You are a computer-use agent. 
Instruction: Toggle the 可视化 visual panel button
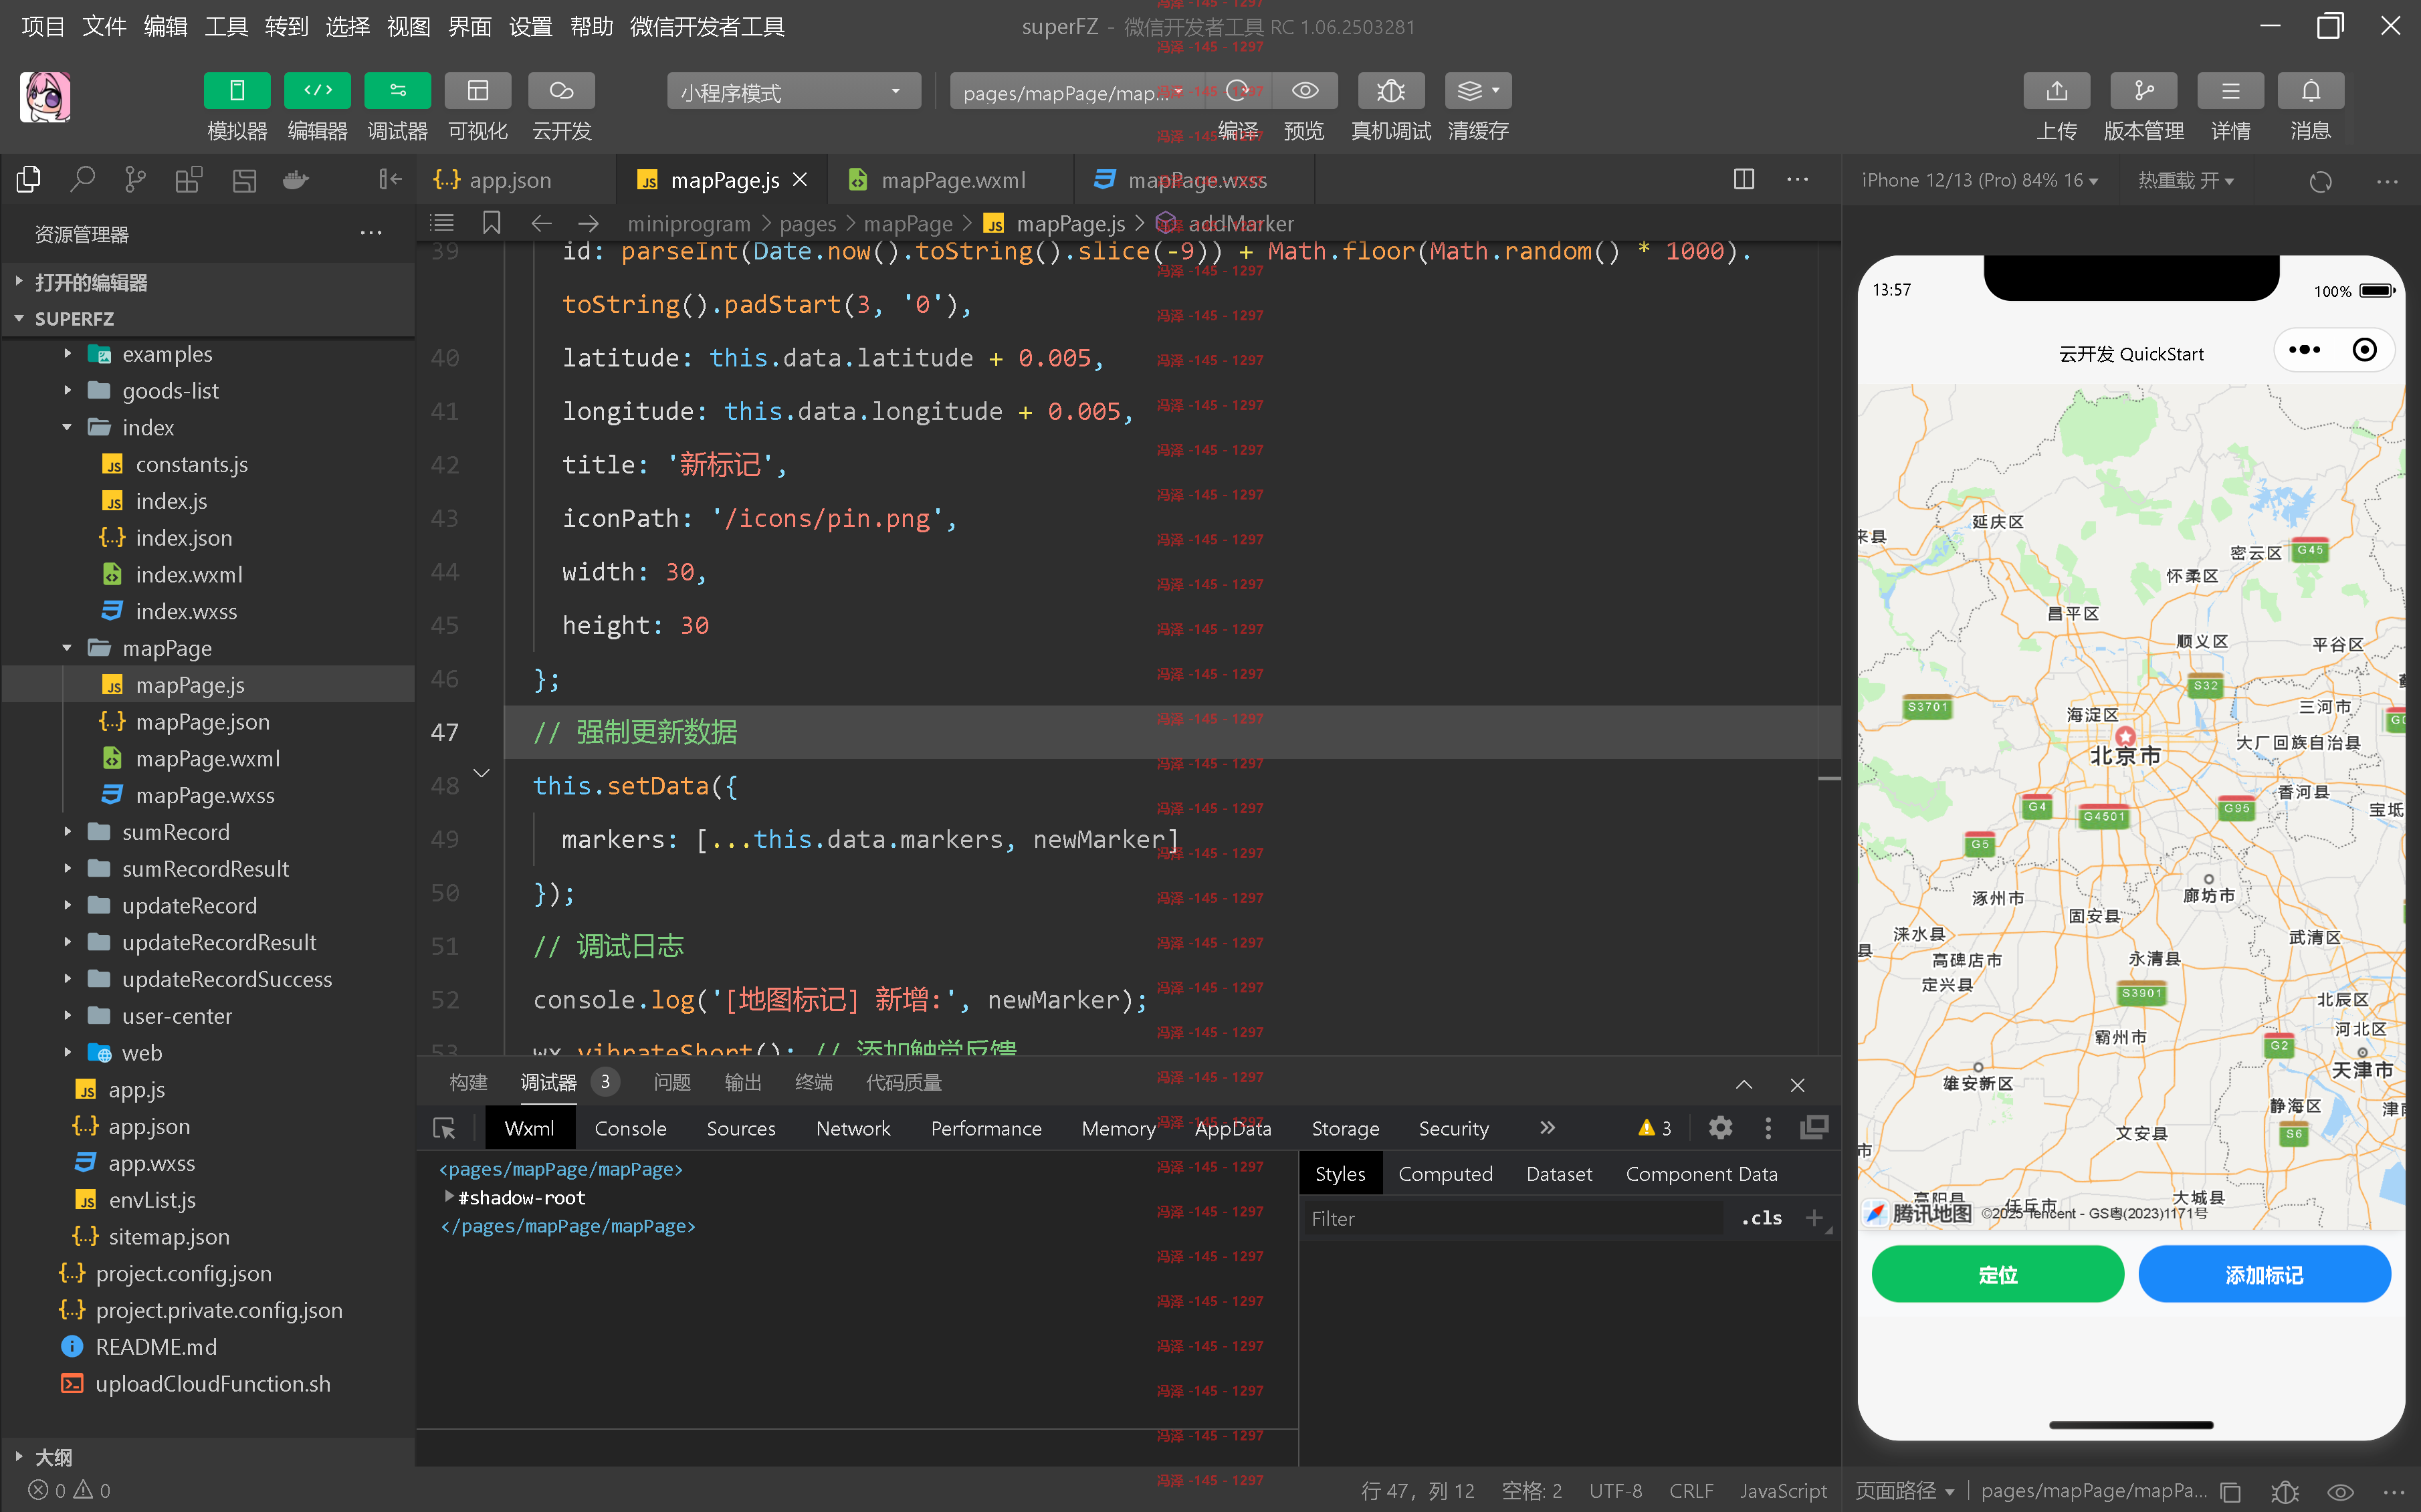pos(478,91)
